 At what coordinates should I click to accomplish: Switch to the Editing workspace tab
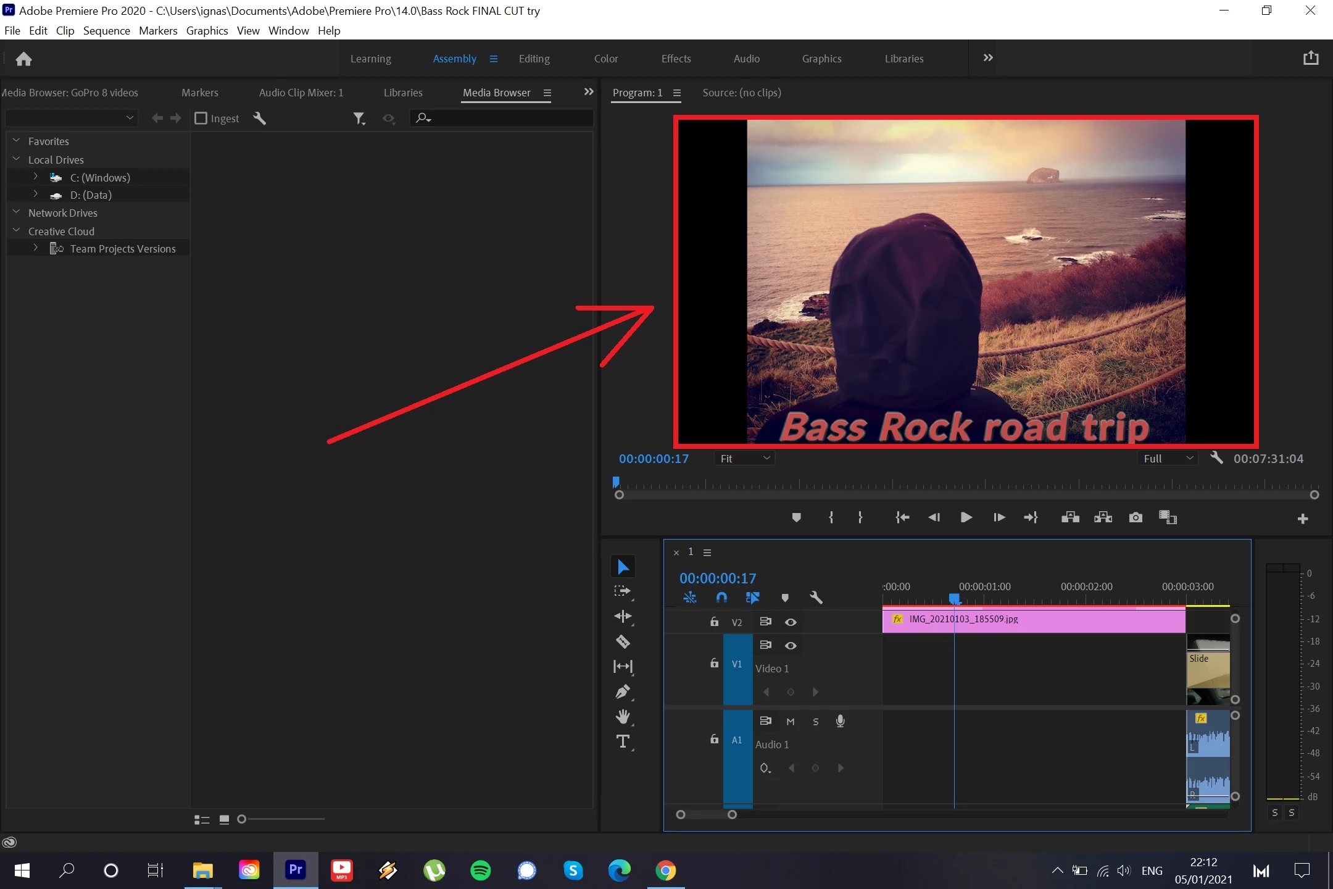pyautogui.click(x=534, y=59)
